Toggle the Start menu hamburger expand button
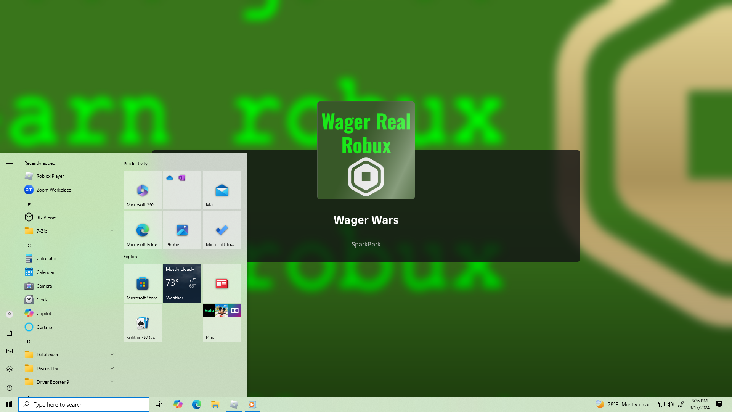The width and height of the screenshot is (732, 412). (x=10, y=163)
